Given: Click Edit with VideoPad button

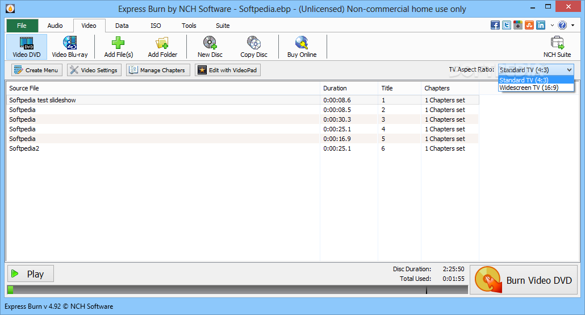Looking at the screenshot, I should point(228,70).
